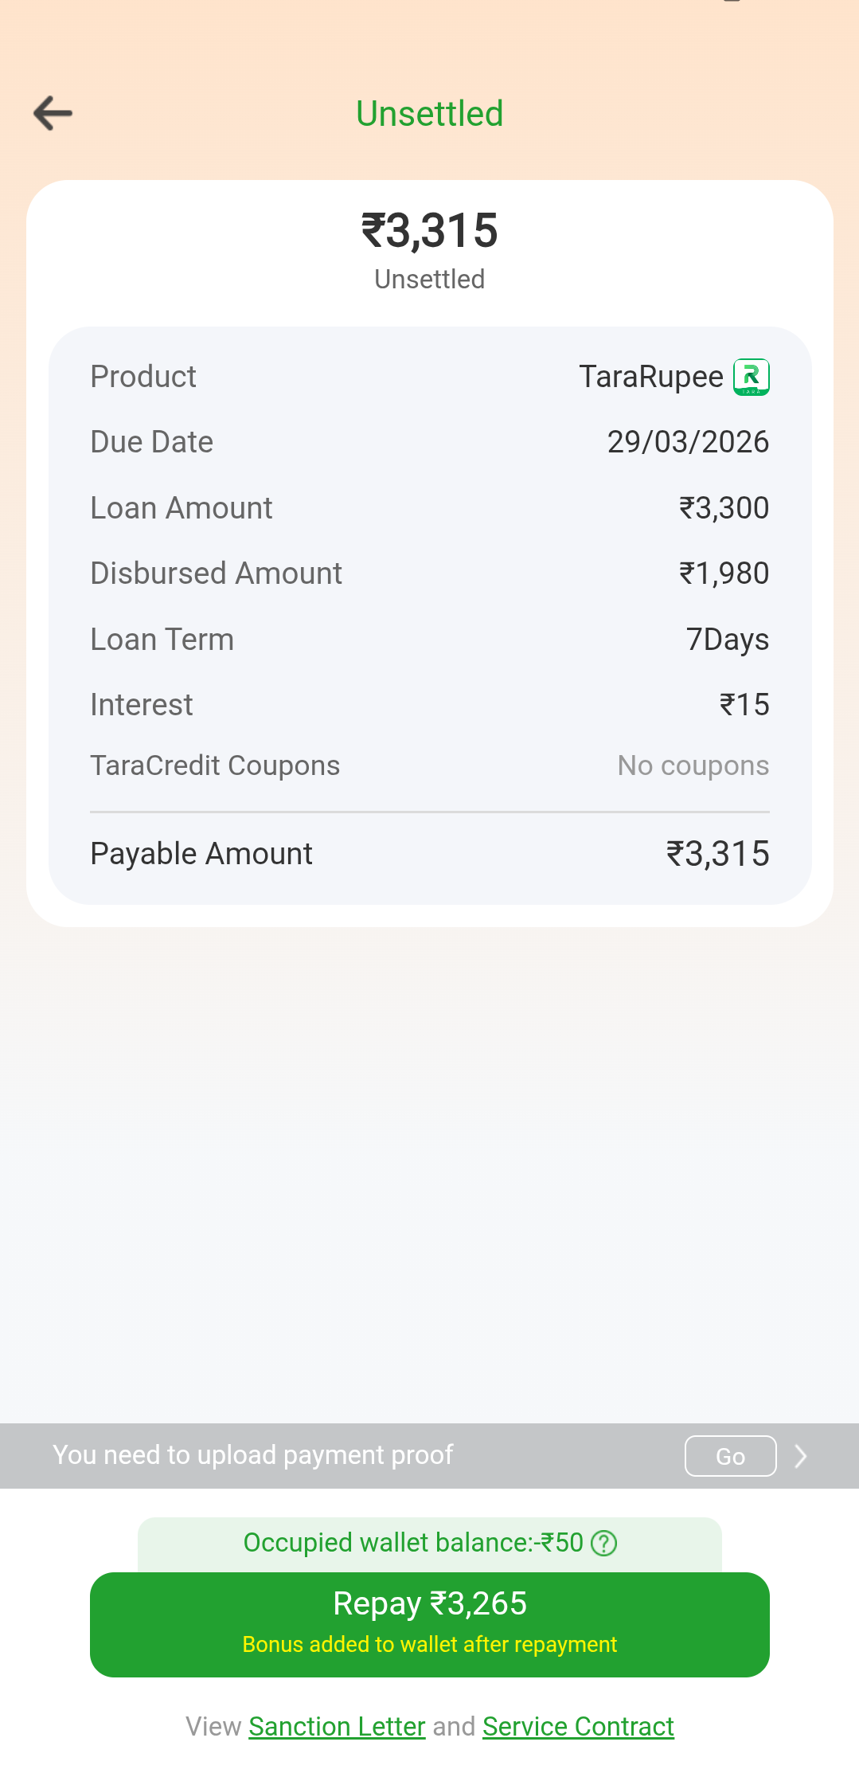Tap the large ₹3,315 unsettled amount heading
Image resolution: width=859 pixels, height=1777 pixels.
[430, 231]
